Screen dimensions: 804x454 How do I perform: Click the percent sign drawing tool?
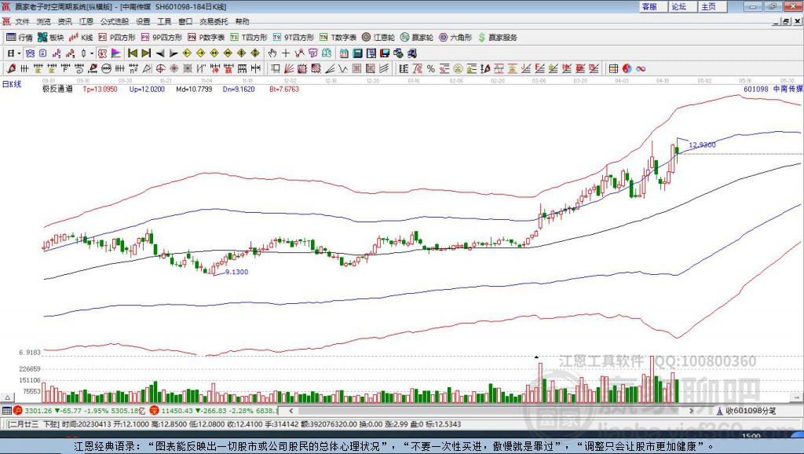pyautogui.click(x=431, y=69)
